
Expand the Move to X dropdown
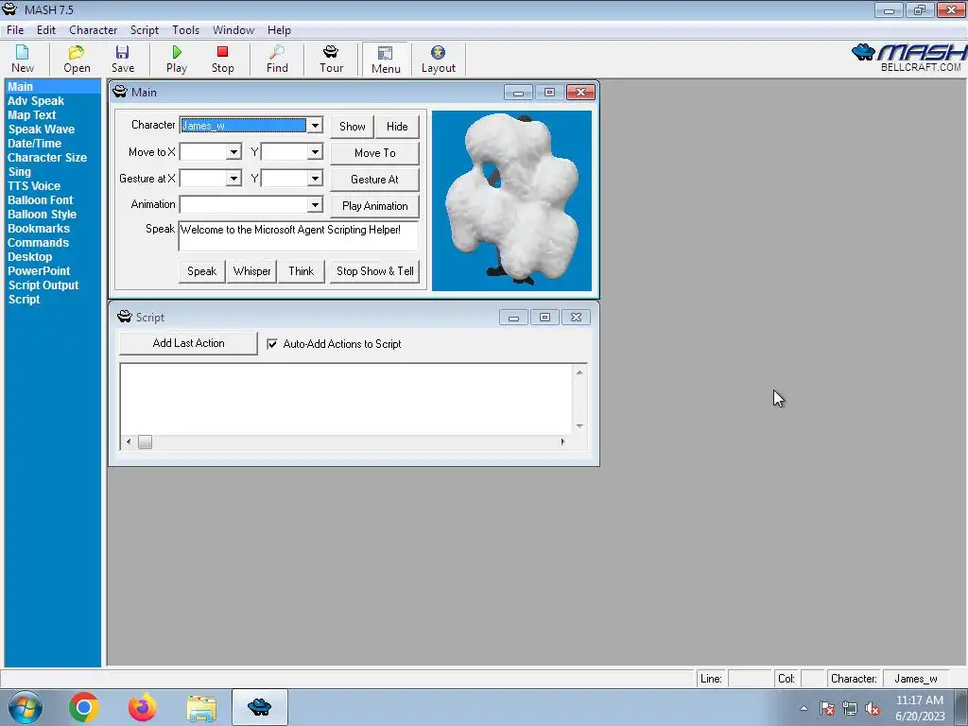[x=233, y=152]
